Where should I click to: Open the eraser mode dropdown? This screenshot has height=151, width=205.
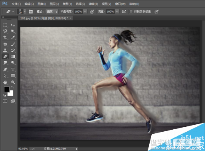point(52,11)
